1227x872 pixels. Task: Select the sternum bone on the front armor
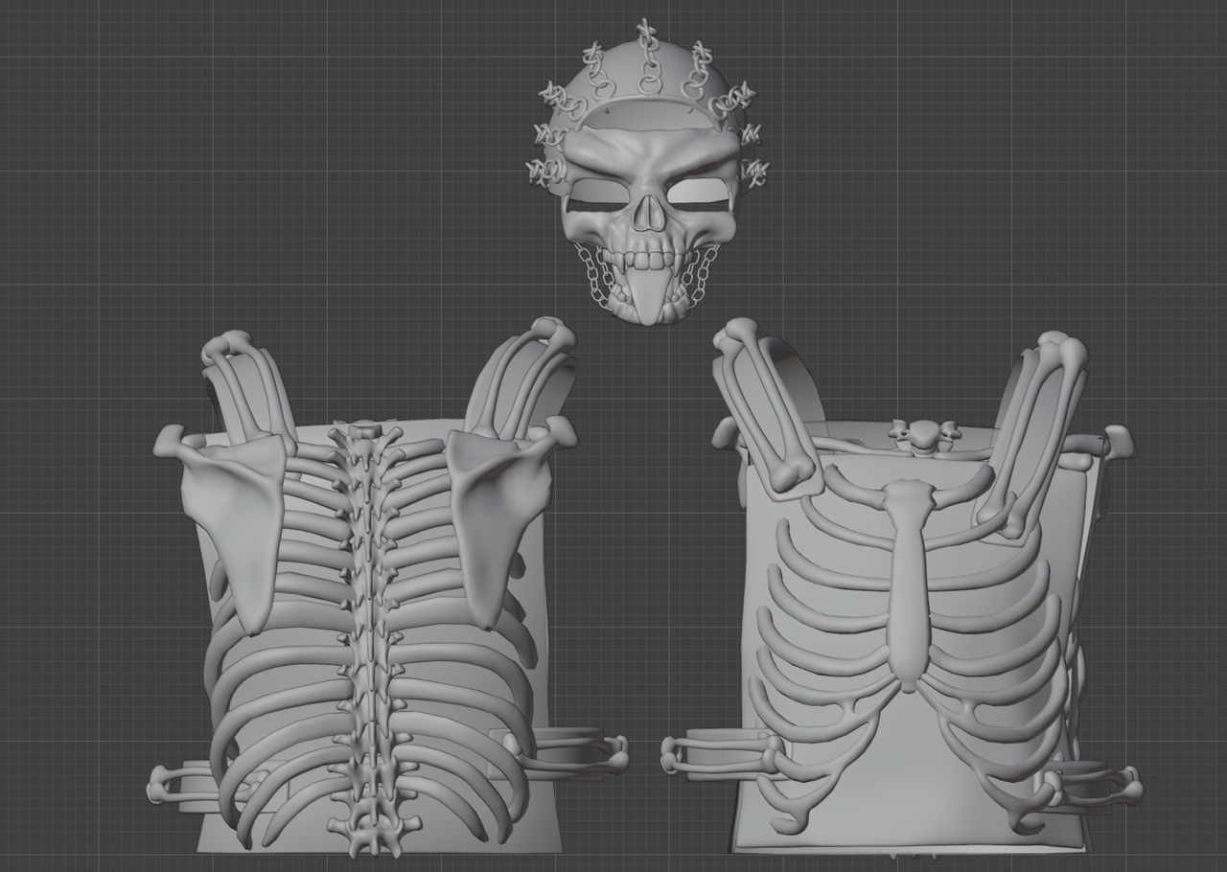[x=907, y=582]
